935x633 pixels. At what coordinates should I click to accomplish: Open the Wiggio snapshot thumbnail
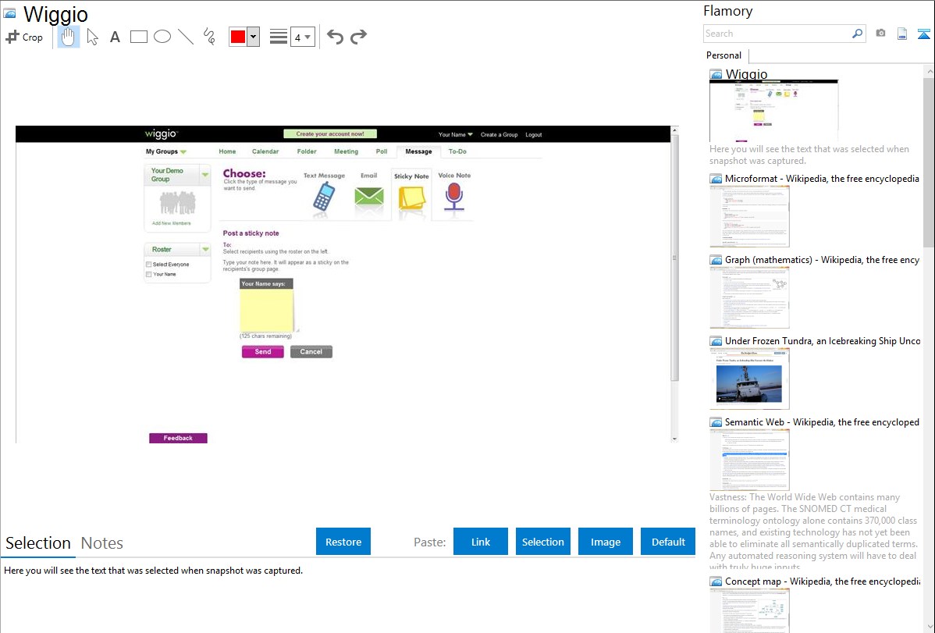point(773,110)
